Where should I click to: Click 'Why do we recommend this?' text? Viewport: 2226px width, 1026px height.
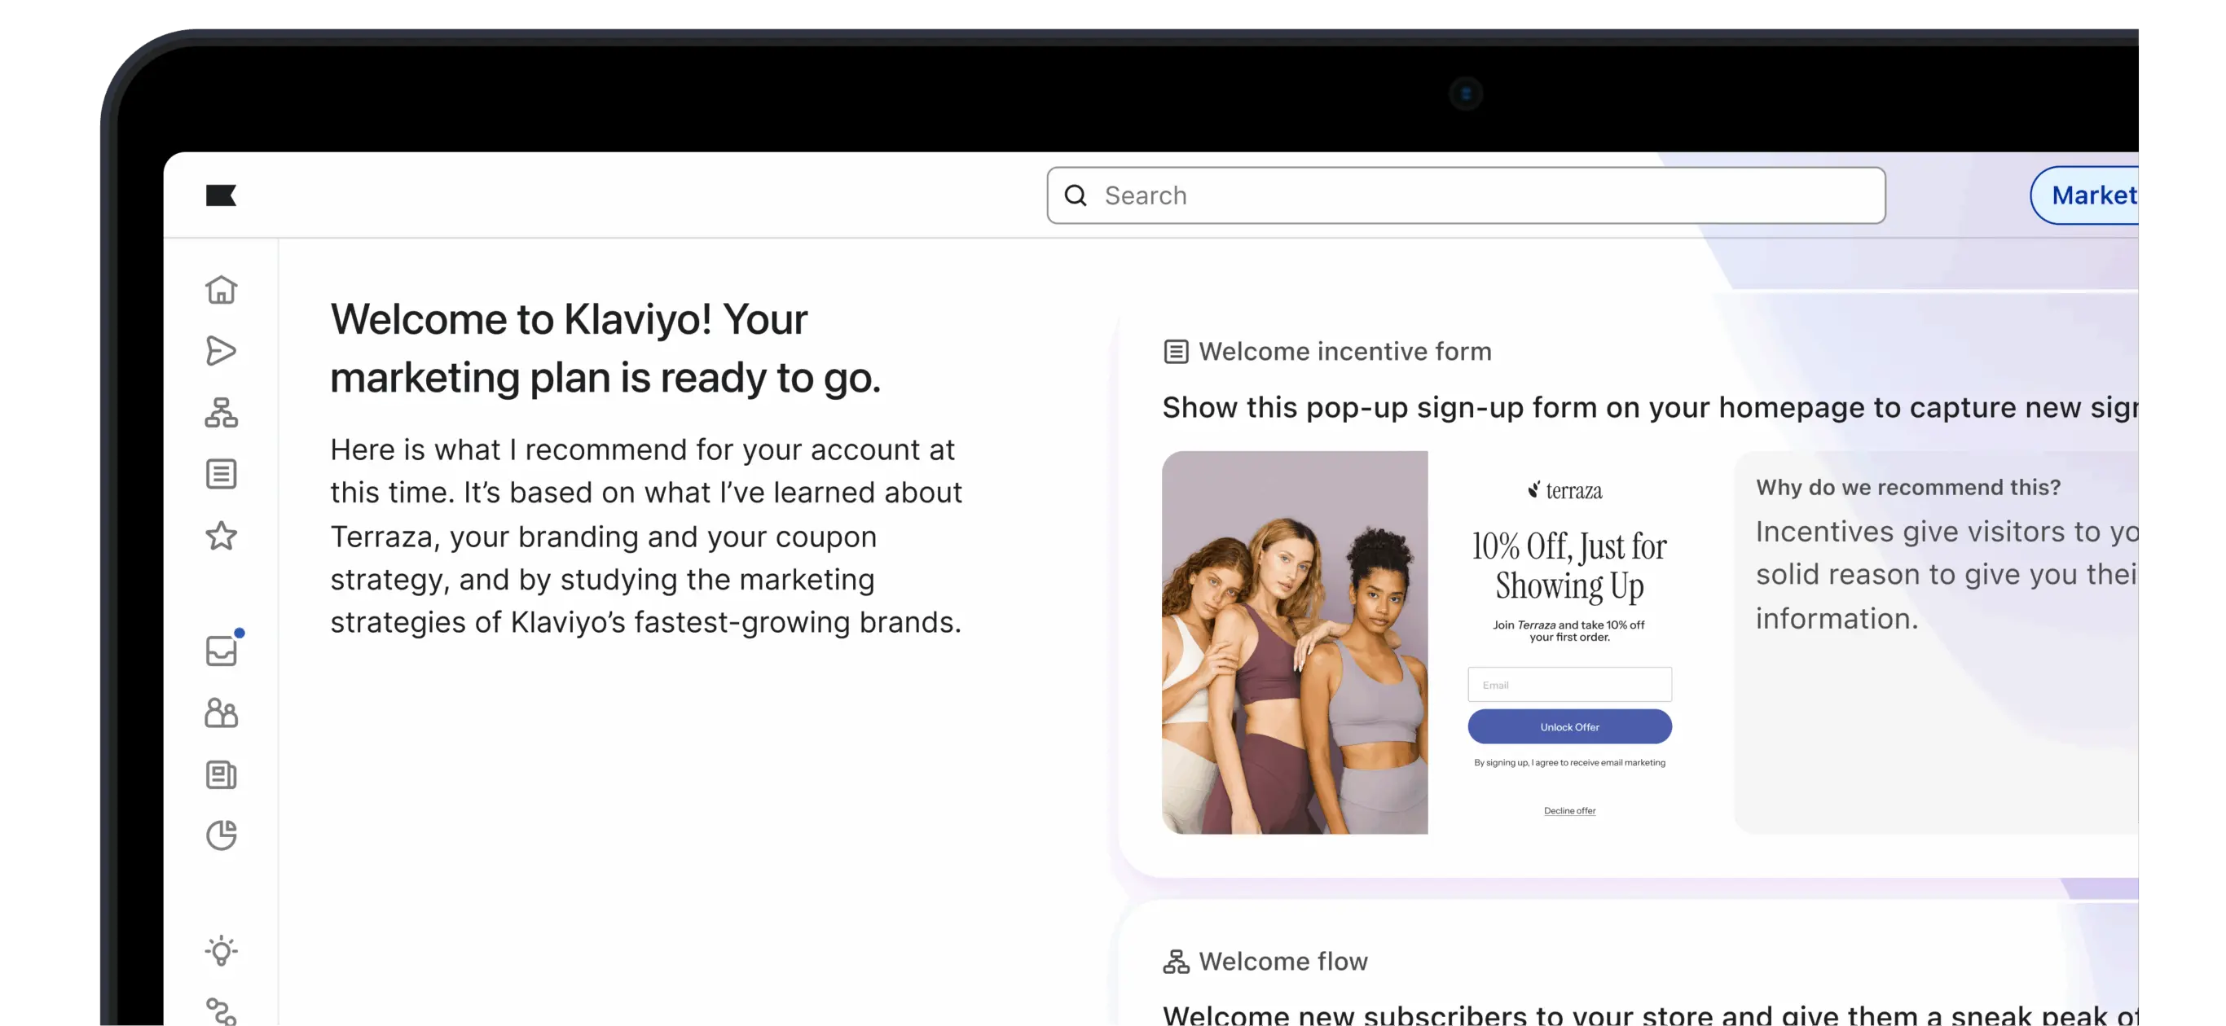[1908, 487]
